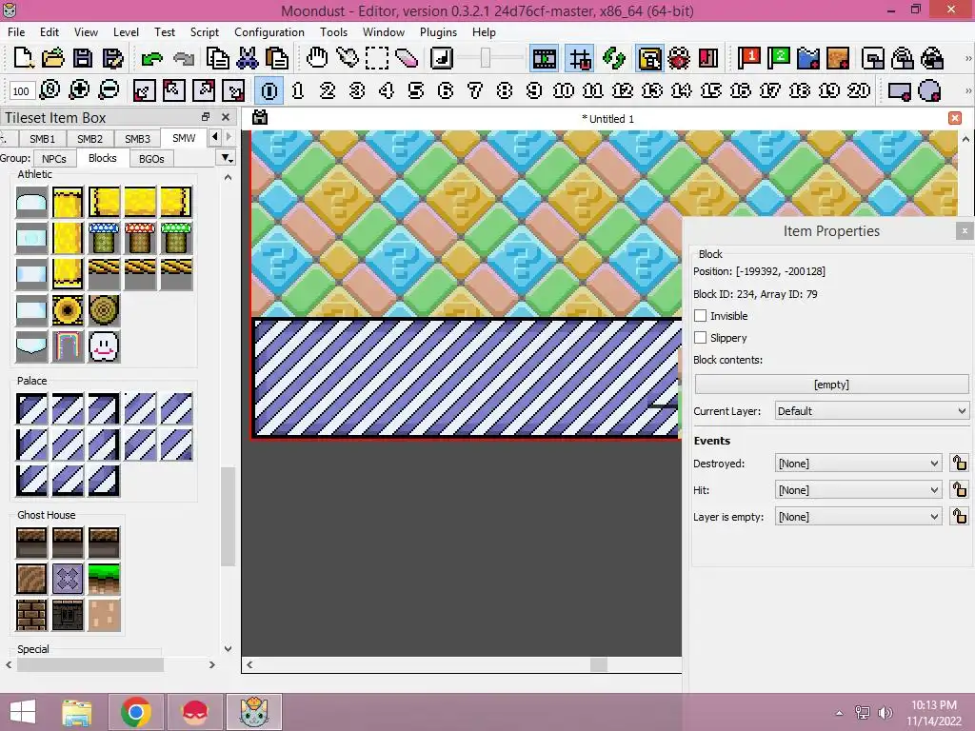Open the Configuration menu
This screenshot has width=975, height=731.
[x=269, y=31]
